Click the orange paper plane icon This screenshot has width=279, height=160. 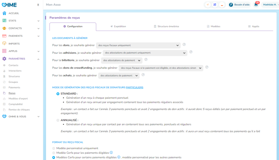coord(208,5)
